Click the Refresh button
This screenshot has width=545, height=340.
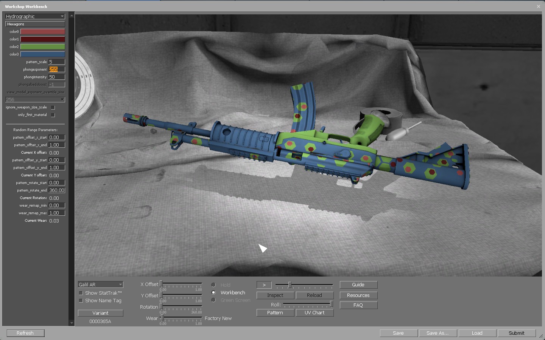point(25,333)
